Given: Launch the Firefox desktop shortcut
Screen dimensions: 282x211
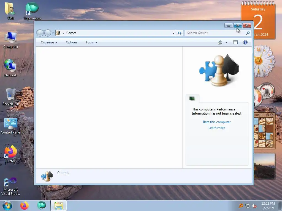Looking at the screenshot, I should [x=11, y=154].
